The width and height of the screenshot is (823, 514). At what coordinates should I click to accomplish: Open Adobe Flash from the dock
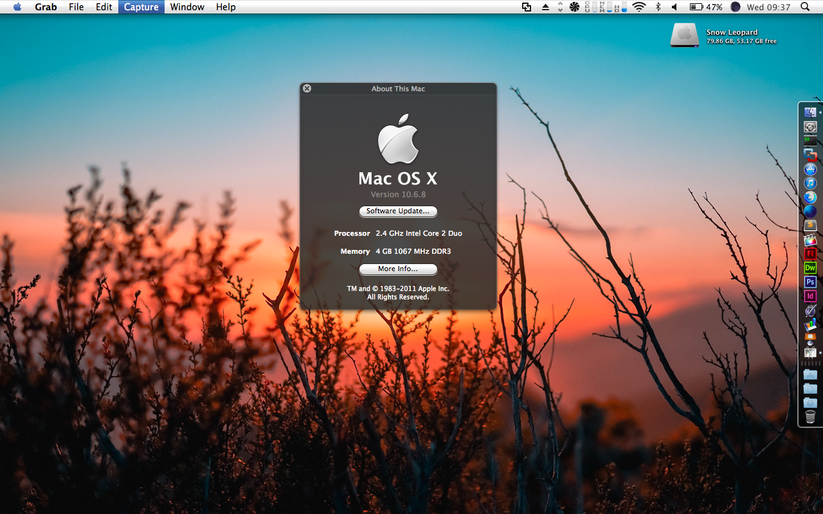coord(810,254)
